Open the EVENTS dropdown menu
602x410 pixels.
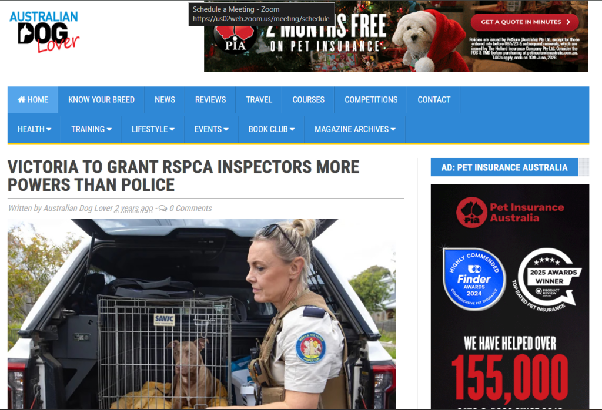pos(211,130)
